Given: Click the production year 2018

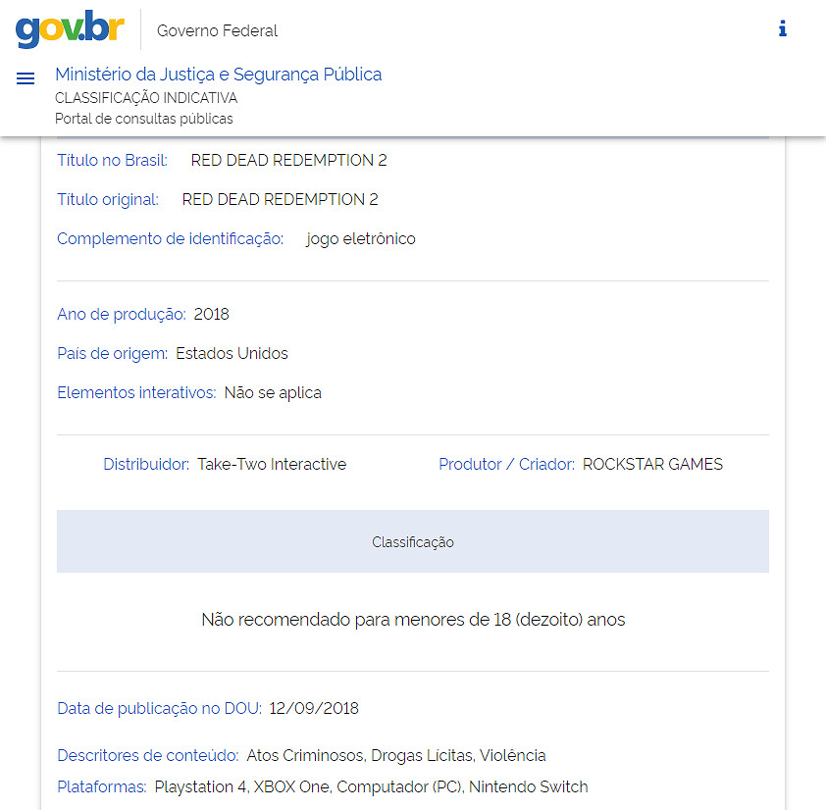Looking at the screenshot, I should pyautogui.click(x=211, y=314).
